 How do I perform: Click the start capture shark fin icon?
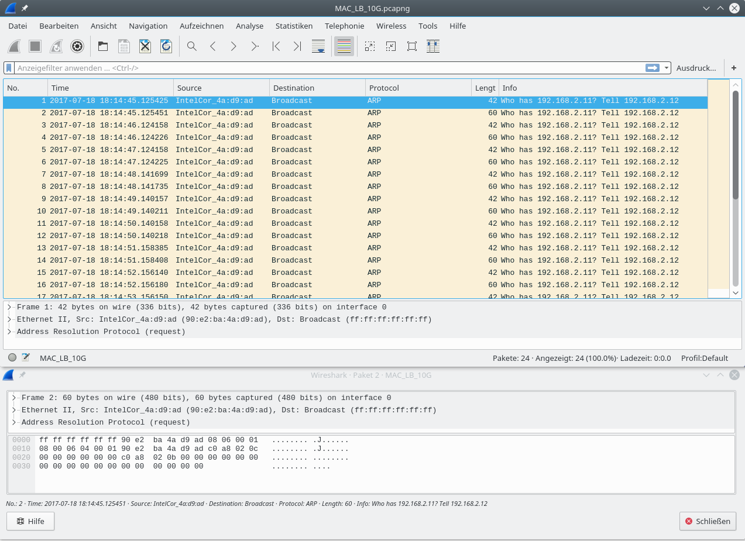[14, 46]
